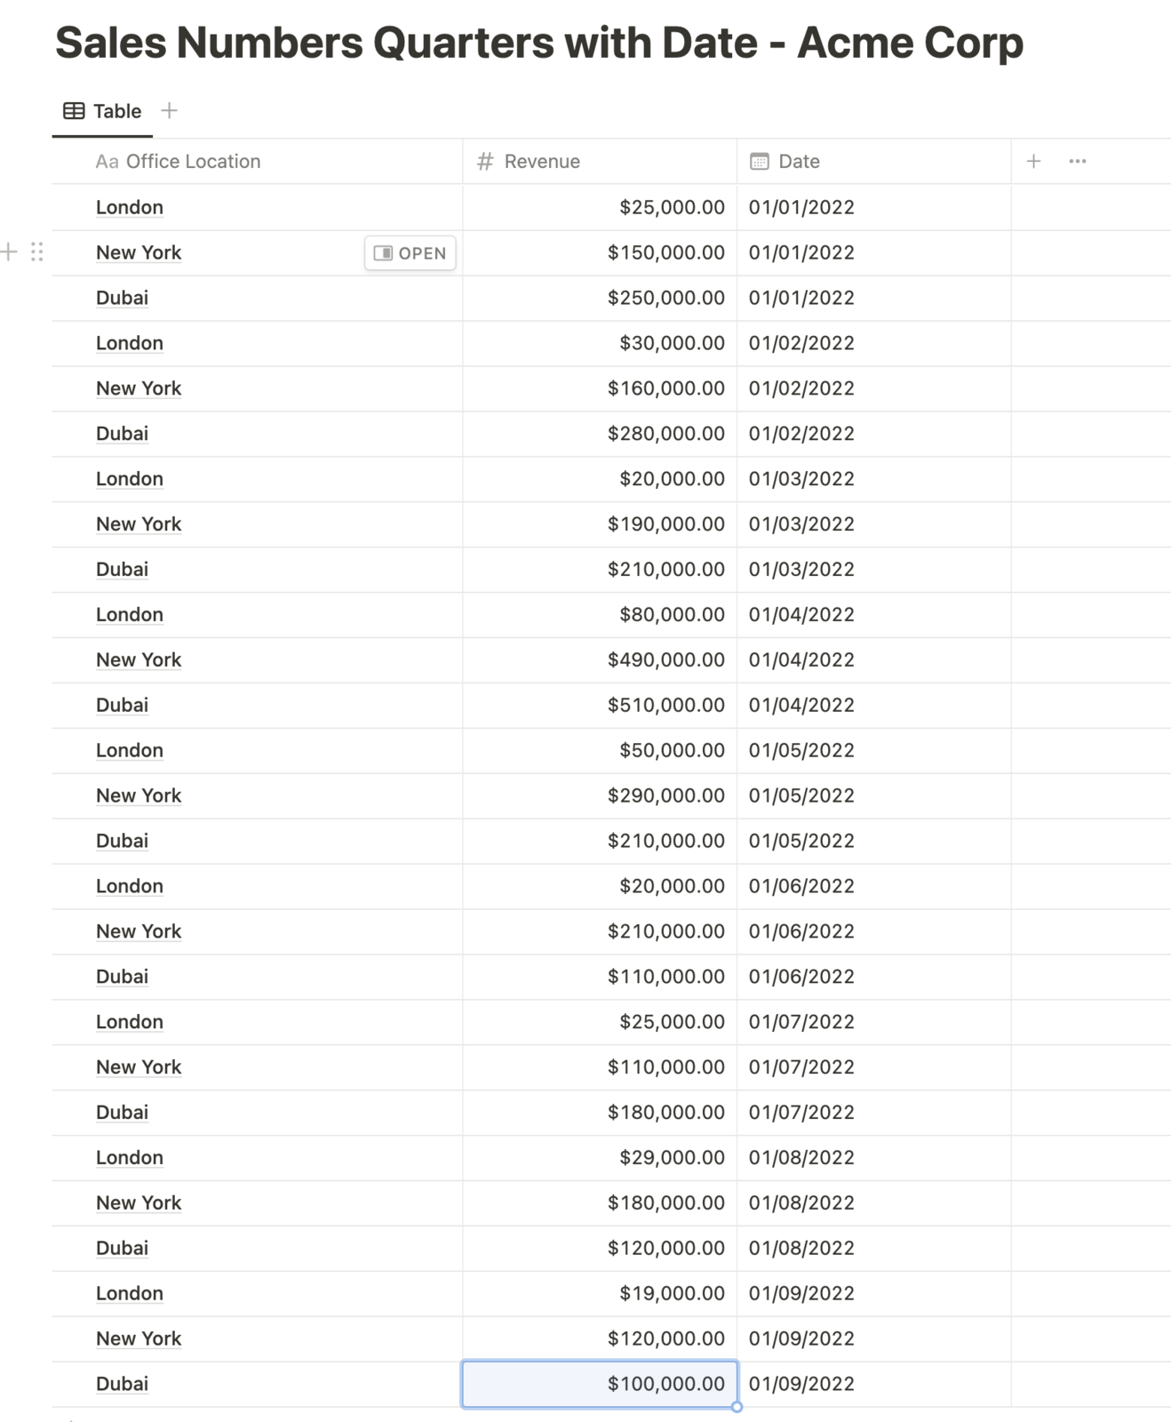The width and height of the screenshot is (1171, 1422).
Task: Click the drag handle beside New York row
Action: (36, 252)
